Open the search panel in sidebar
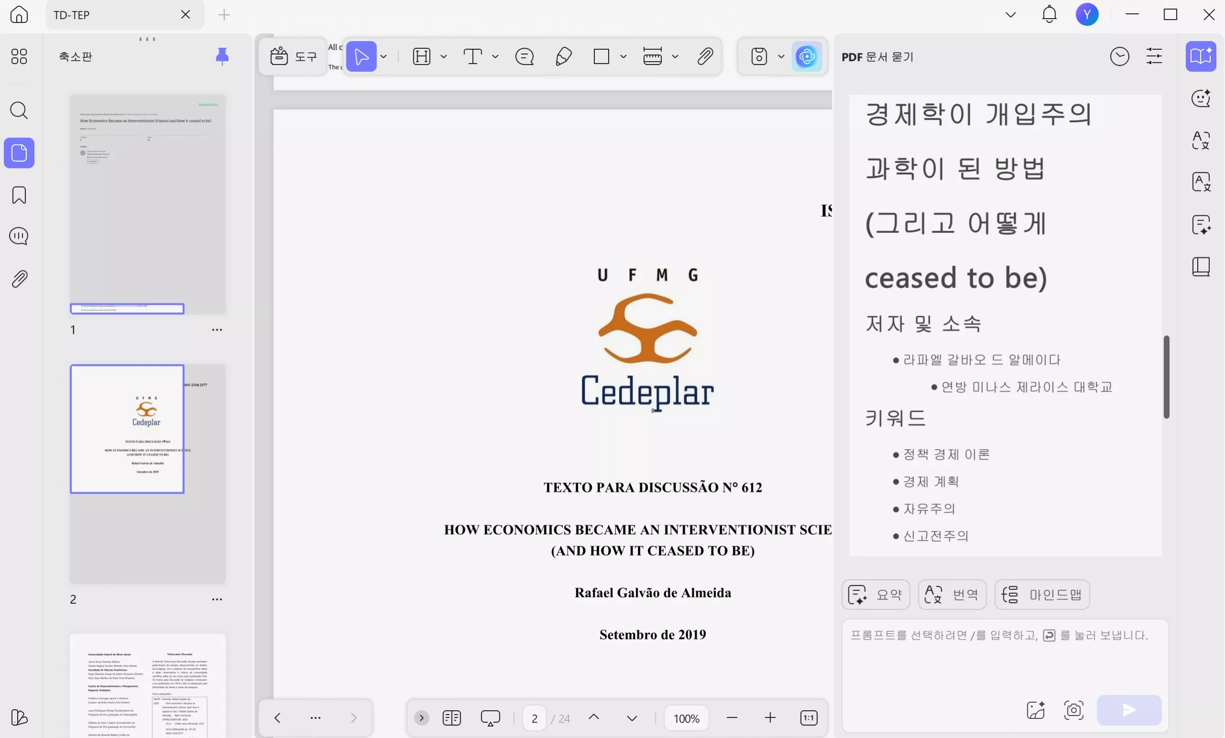Viewport: 1225px width, 738px height. [x=19, y=110]
